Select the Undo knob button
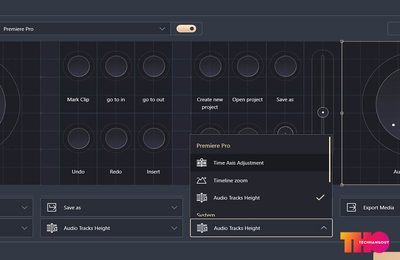The image size is (400, 260). [x=79, y=138]
